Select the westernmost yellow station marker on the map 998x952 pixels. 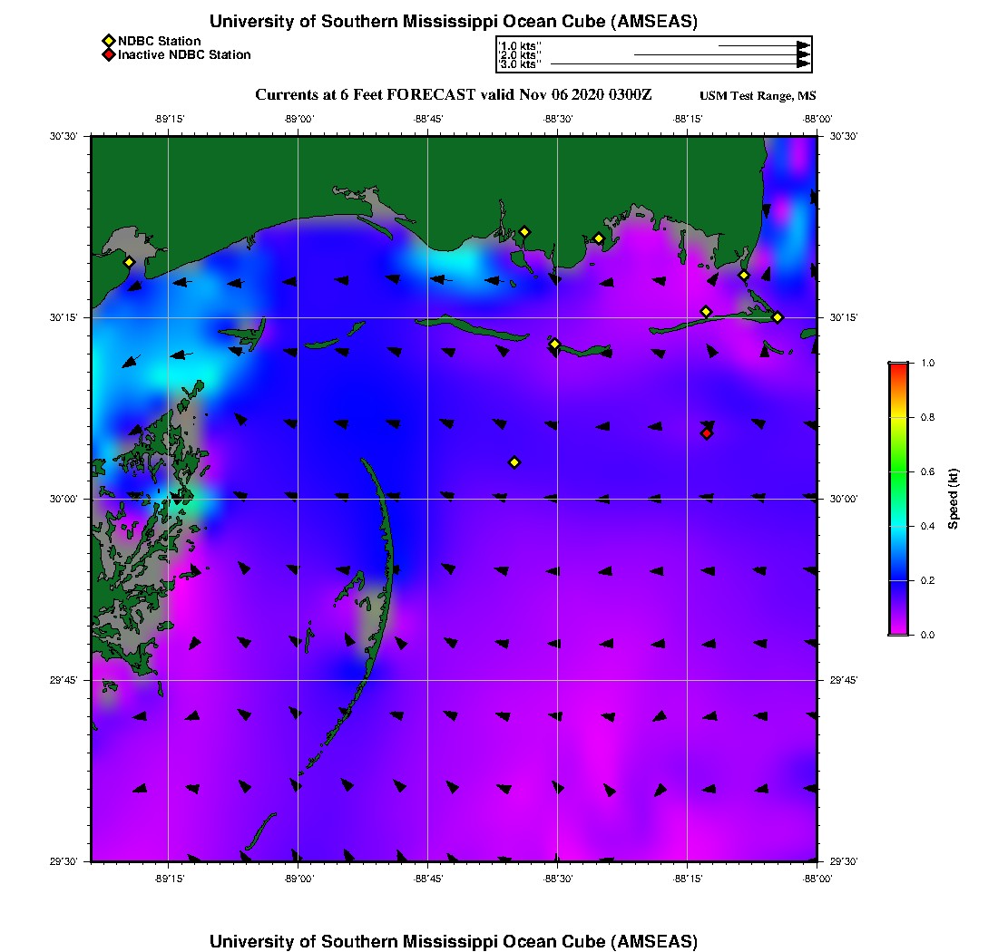130,262
